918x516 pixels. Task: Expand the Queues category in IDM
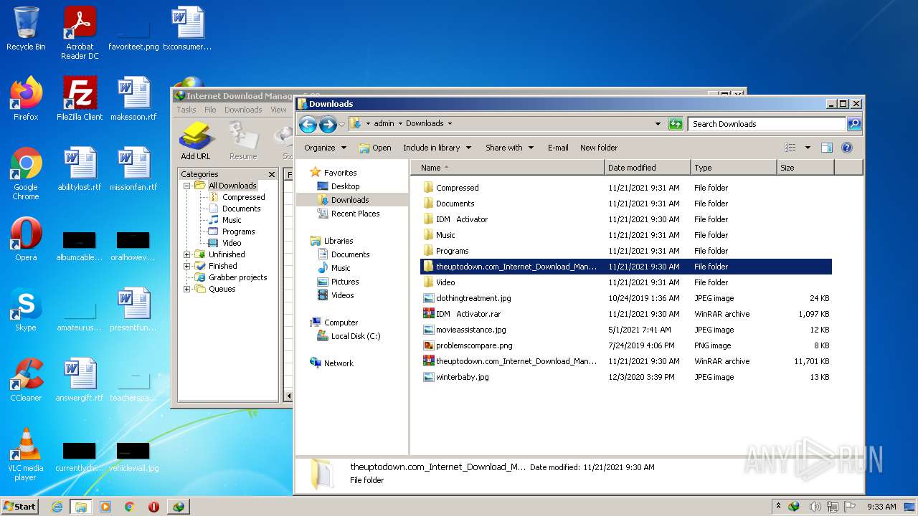coord(187,289)
